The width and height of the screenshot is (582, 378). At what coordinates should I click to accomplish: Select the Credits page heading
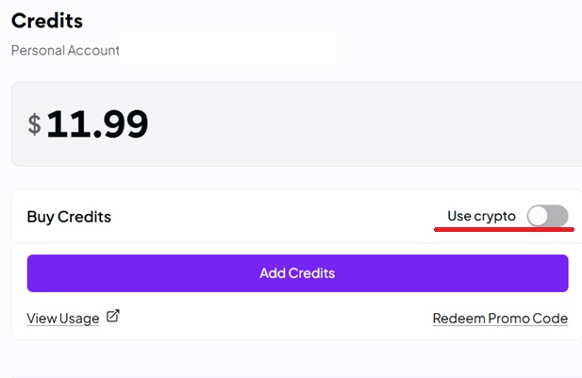coord(47,21)
